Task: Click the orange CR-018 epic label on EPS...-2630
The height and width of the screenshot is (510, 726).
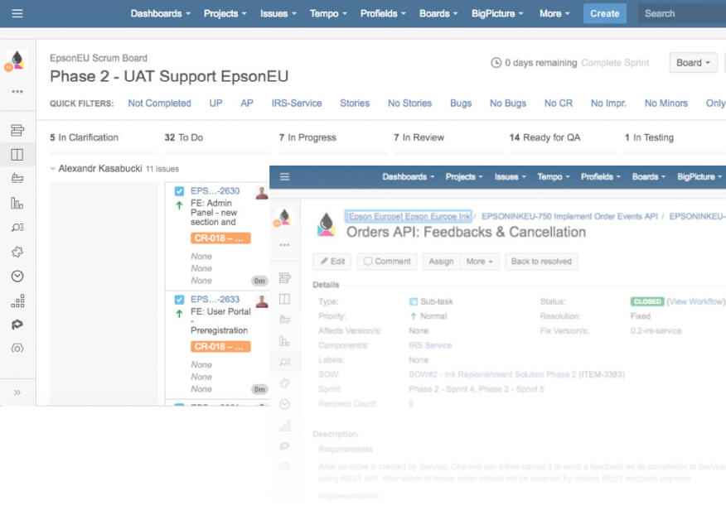Action: [220, 238]
